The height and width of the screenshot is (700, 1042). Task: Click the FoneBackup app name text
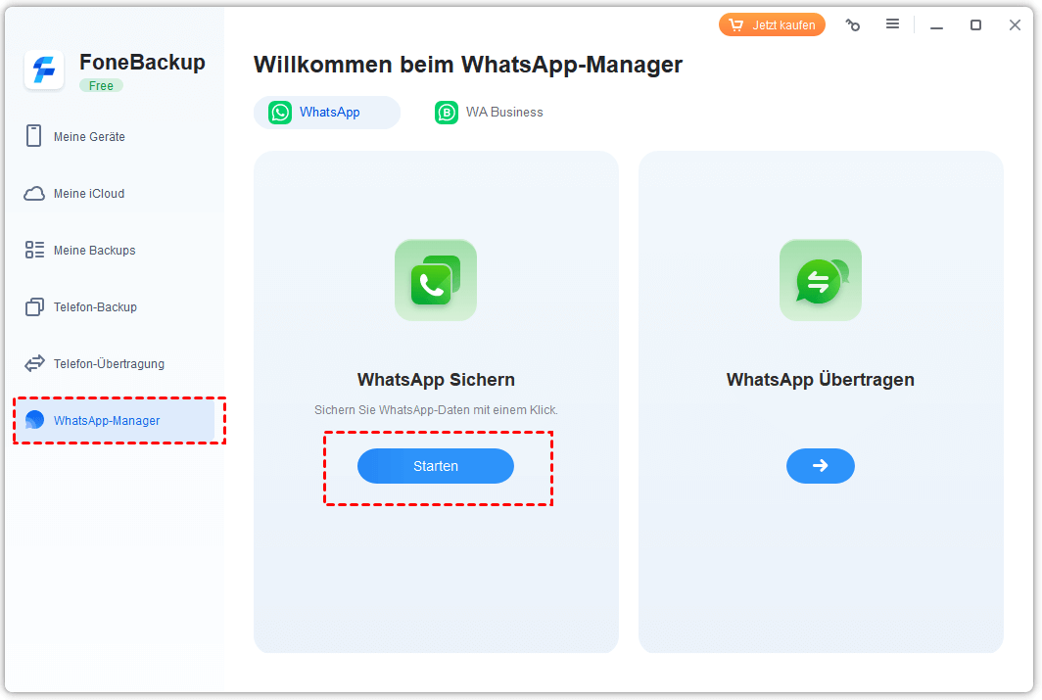coord(142,62)
